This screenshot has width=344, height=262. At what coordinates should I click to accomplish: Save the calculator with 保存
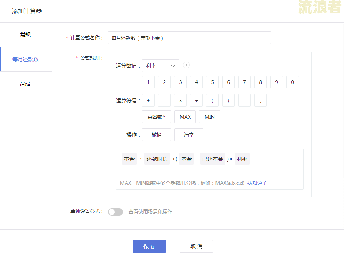click(x=149, y=246)
